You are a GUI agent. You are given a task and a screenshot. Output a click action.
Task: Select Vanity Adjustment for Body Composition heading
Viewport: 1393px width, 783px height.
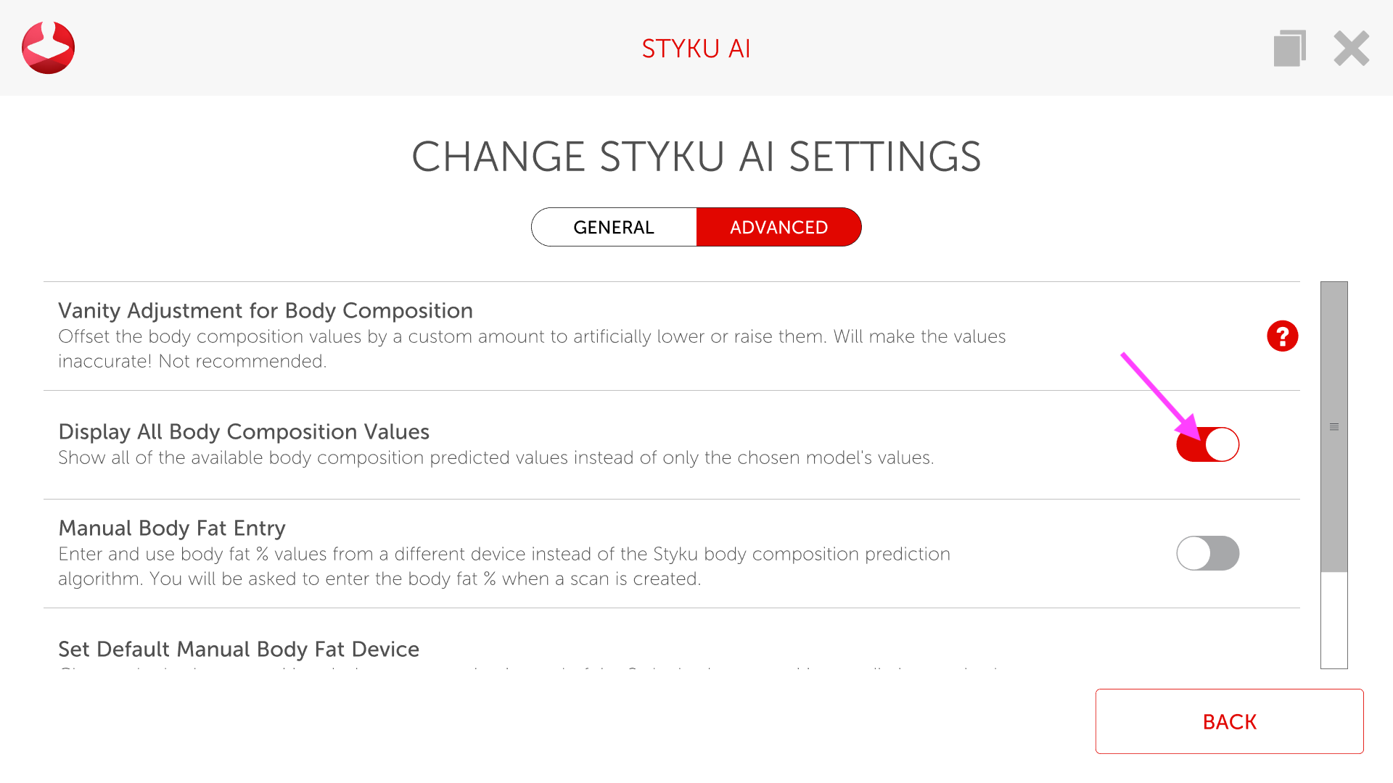coord(266,310)
